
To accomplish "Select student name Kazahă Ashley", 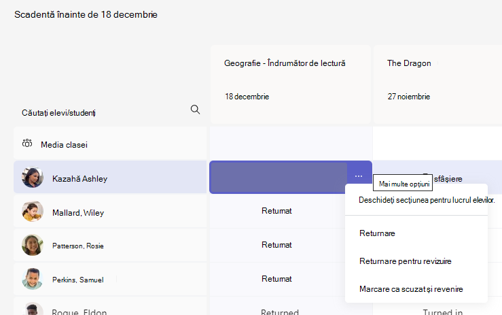I will pos(79,179).
